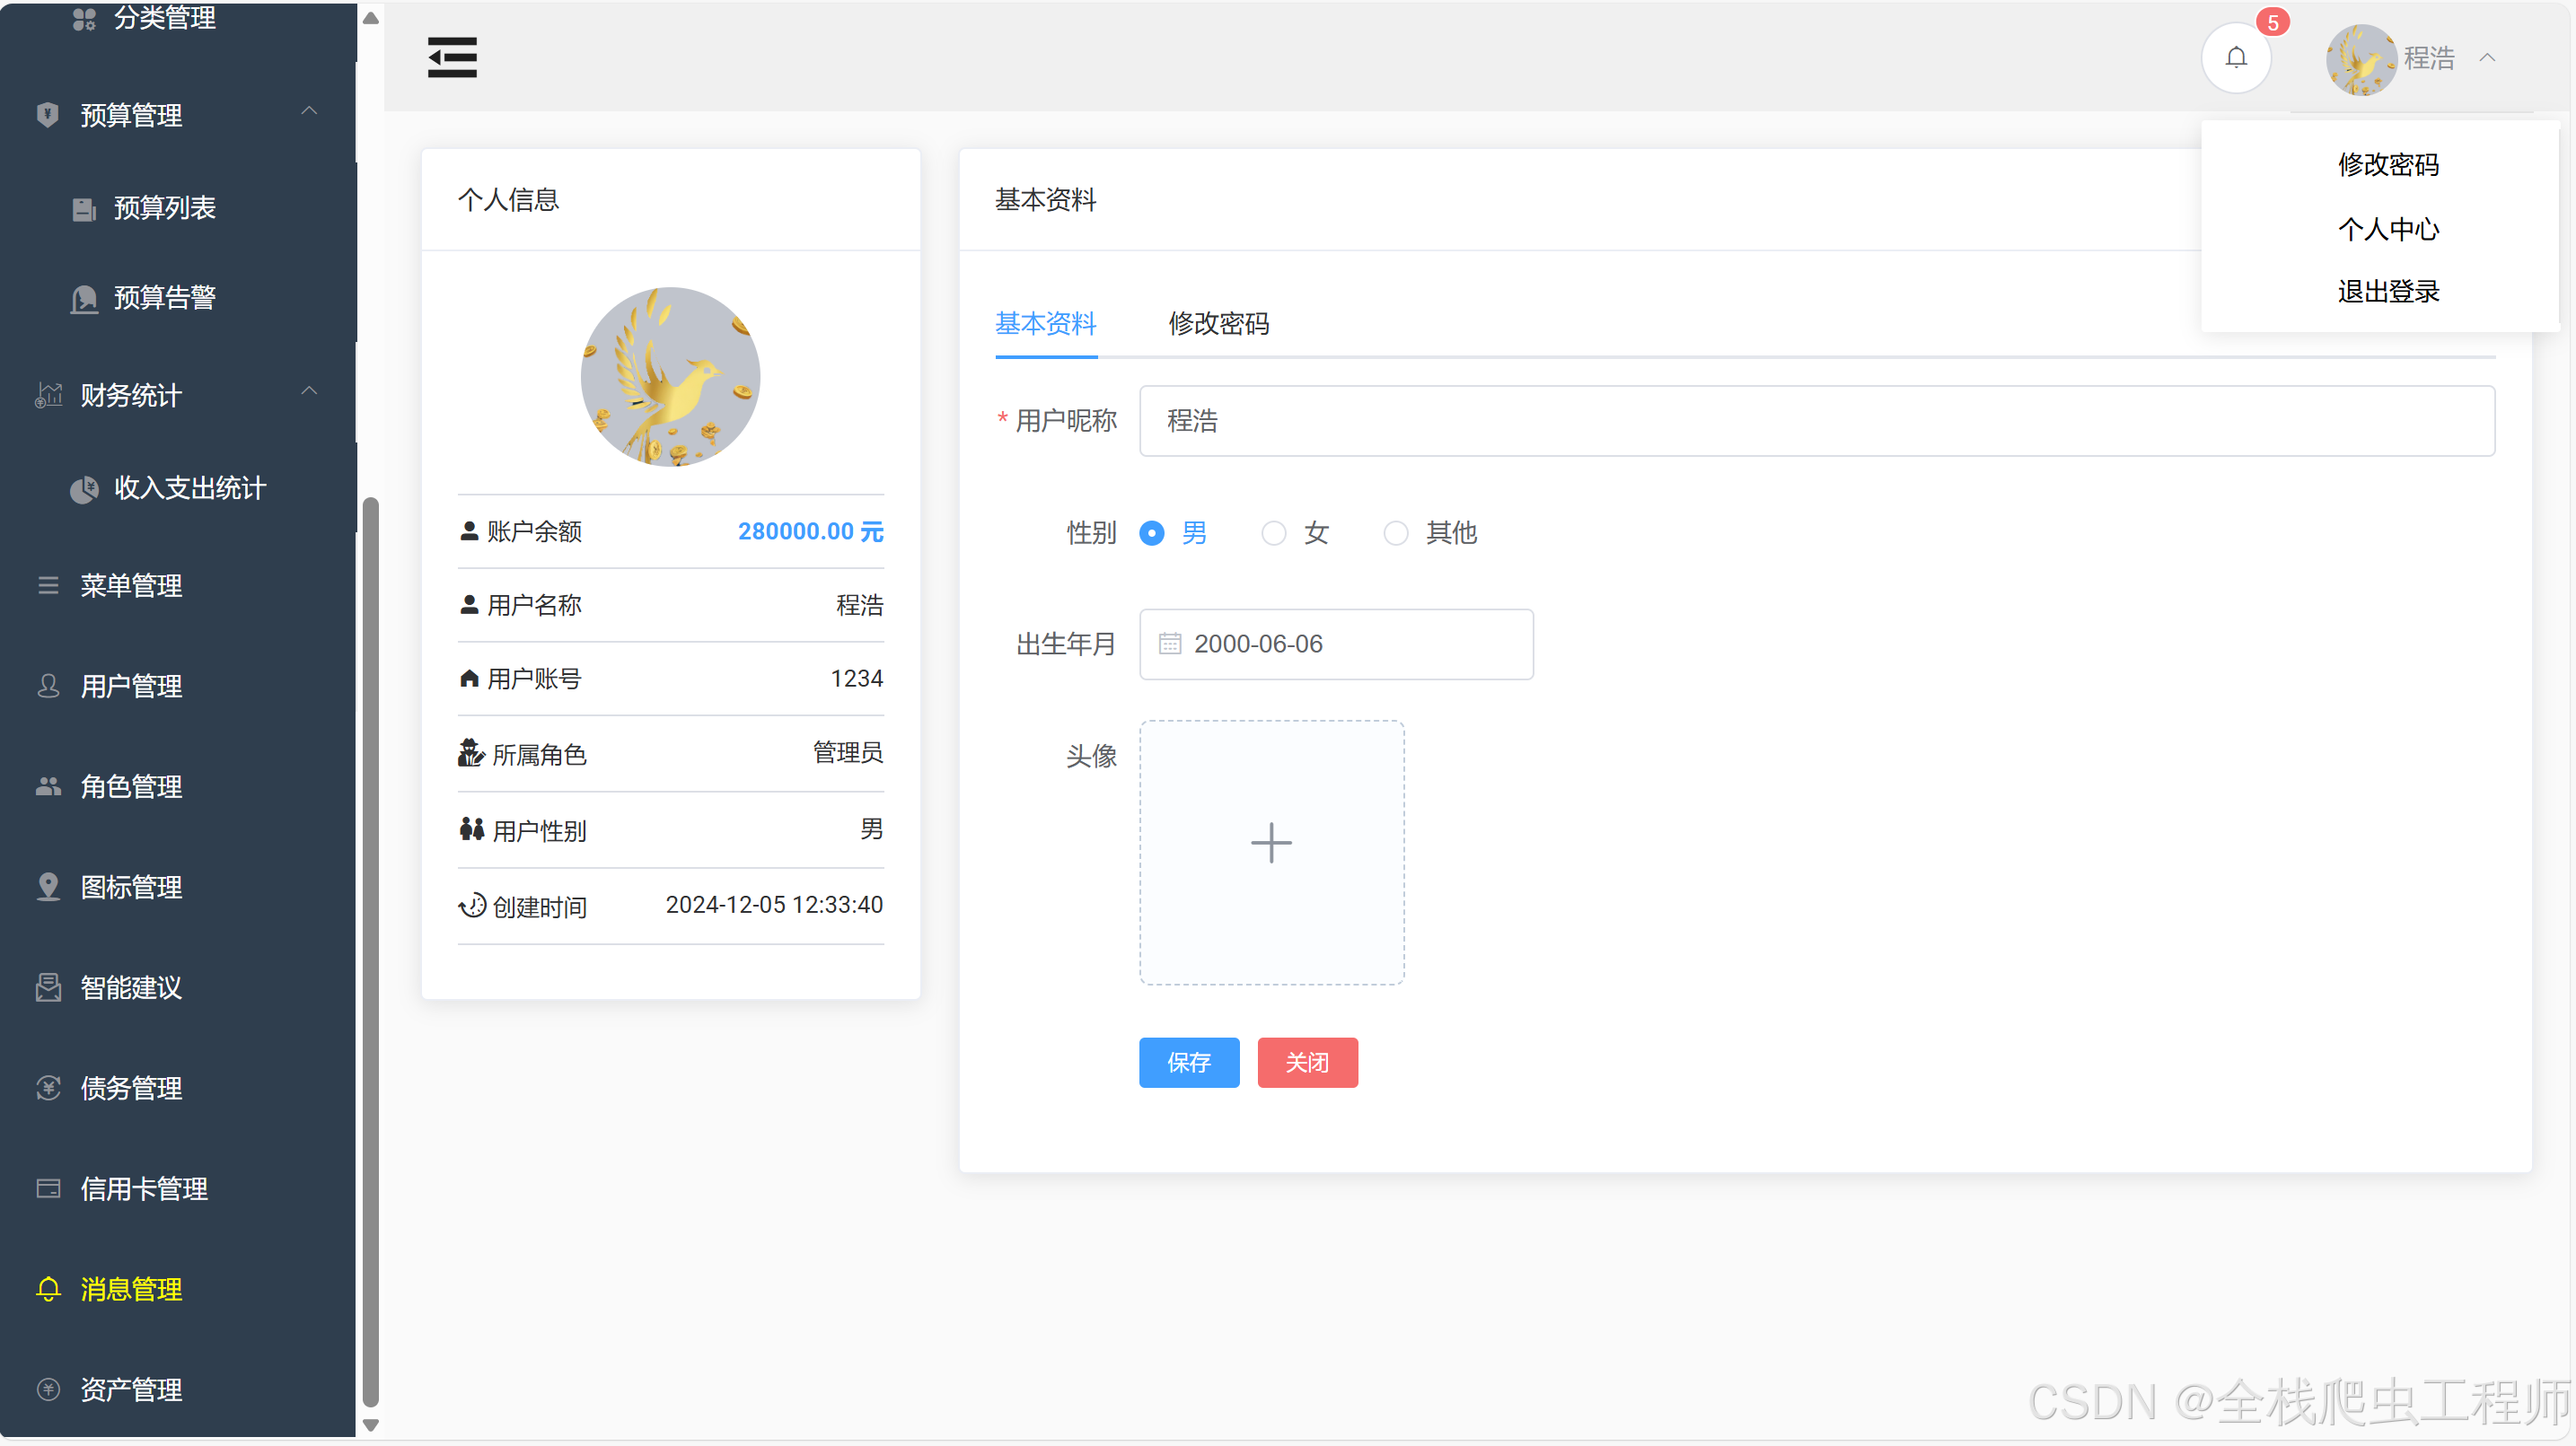Select the 女 gender radio button
Image resolution: width=2576 pixels, height=1446 pixels.
(x=1273, y=533)
